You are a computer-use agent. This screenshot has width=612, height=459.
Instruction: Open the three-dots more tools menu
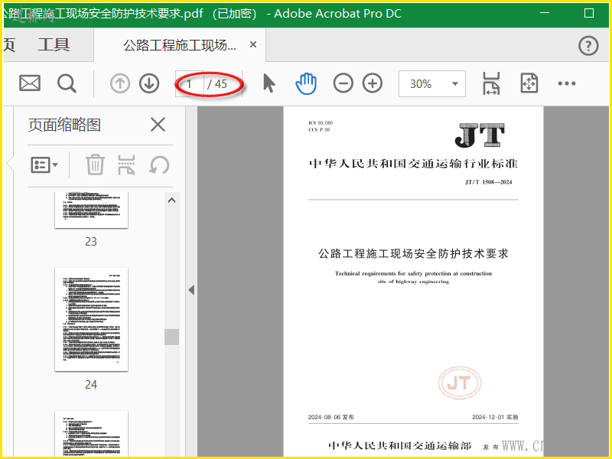tap(567, 83)
